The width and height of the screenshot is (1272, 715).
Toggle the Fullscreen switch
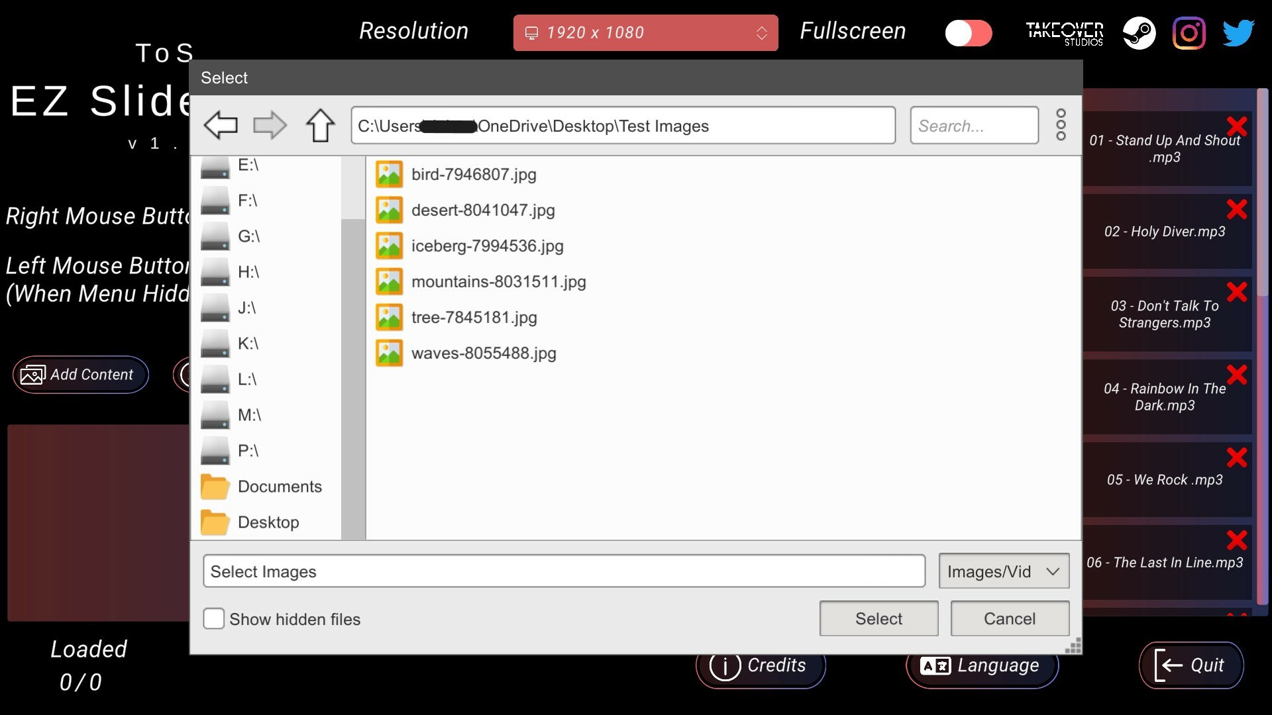point(969,32)
